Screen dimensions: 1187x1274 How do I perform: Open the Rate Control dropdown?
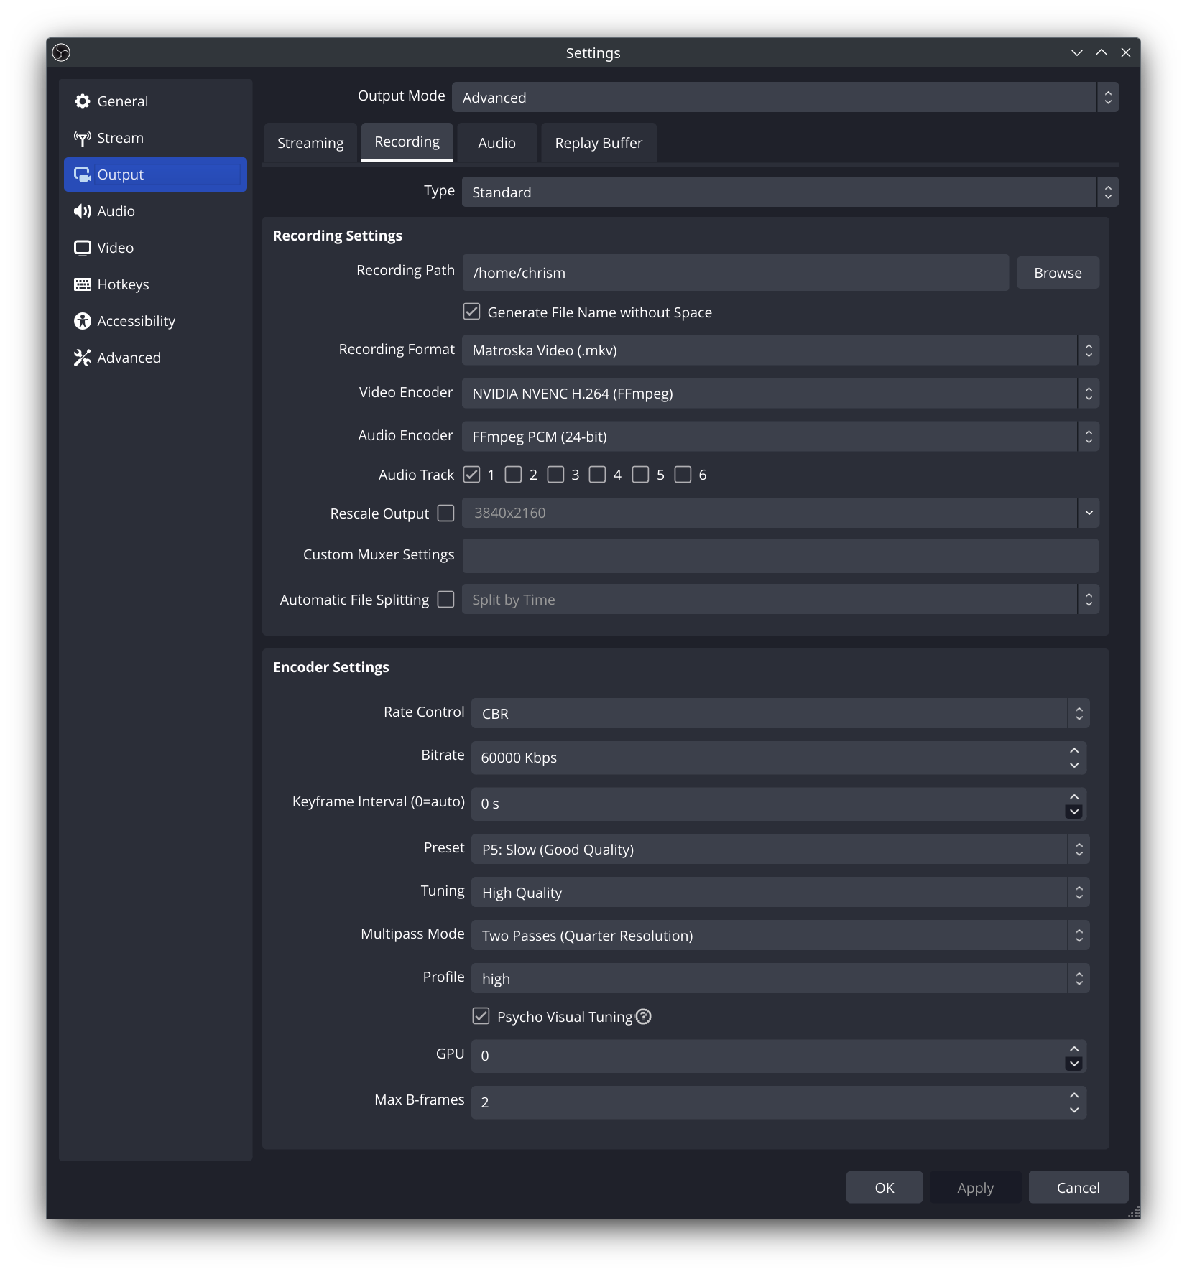coord(780,713)
